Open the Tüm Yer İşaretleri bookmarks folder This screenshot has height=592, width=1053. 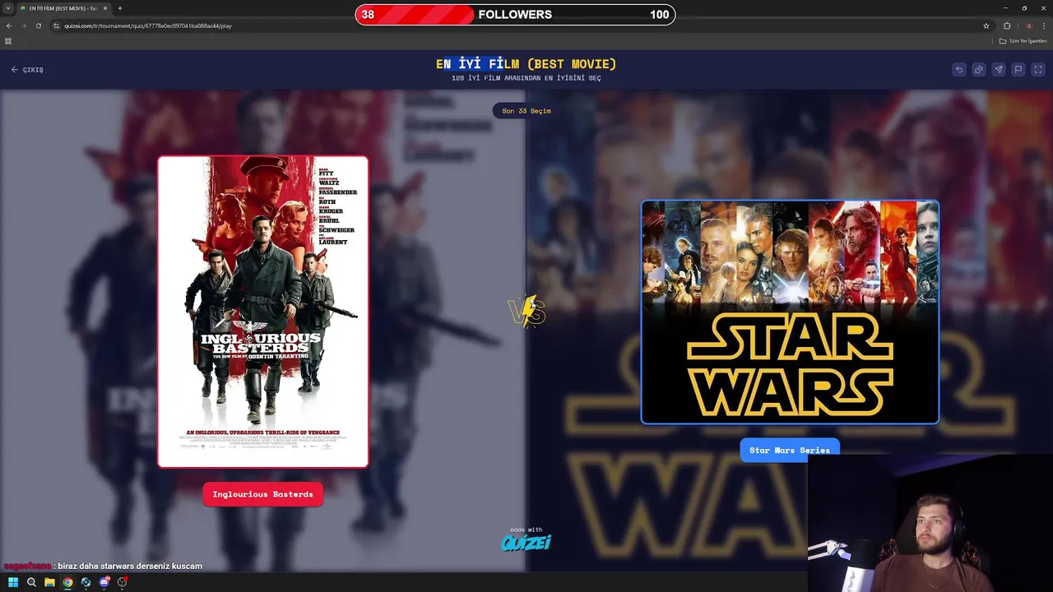pos(1023,41)
